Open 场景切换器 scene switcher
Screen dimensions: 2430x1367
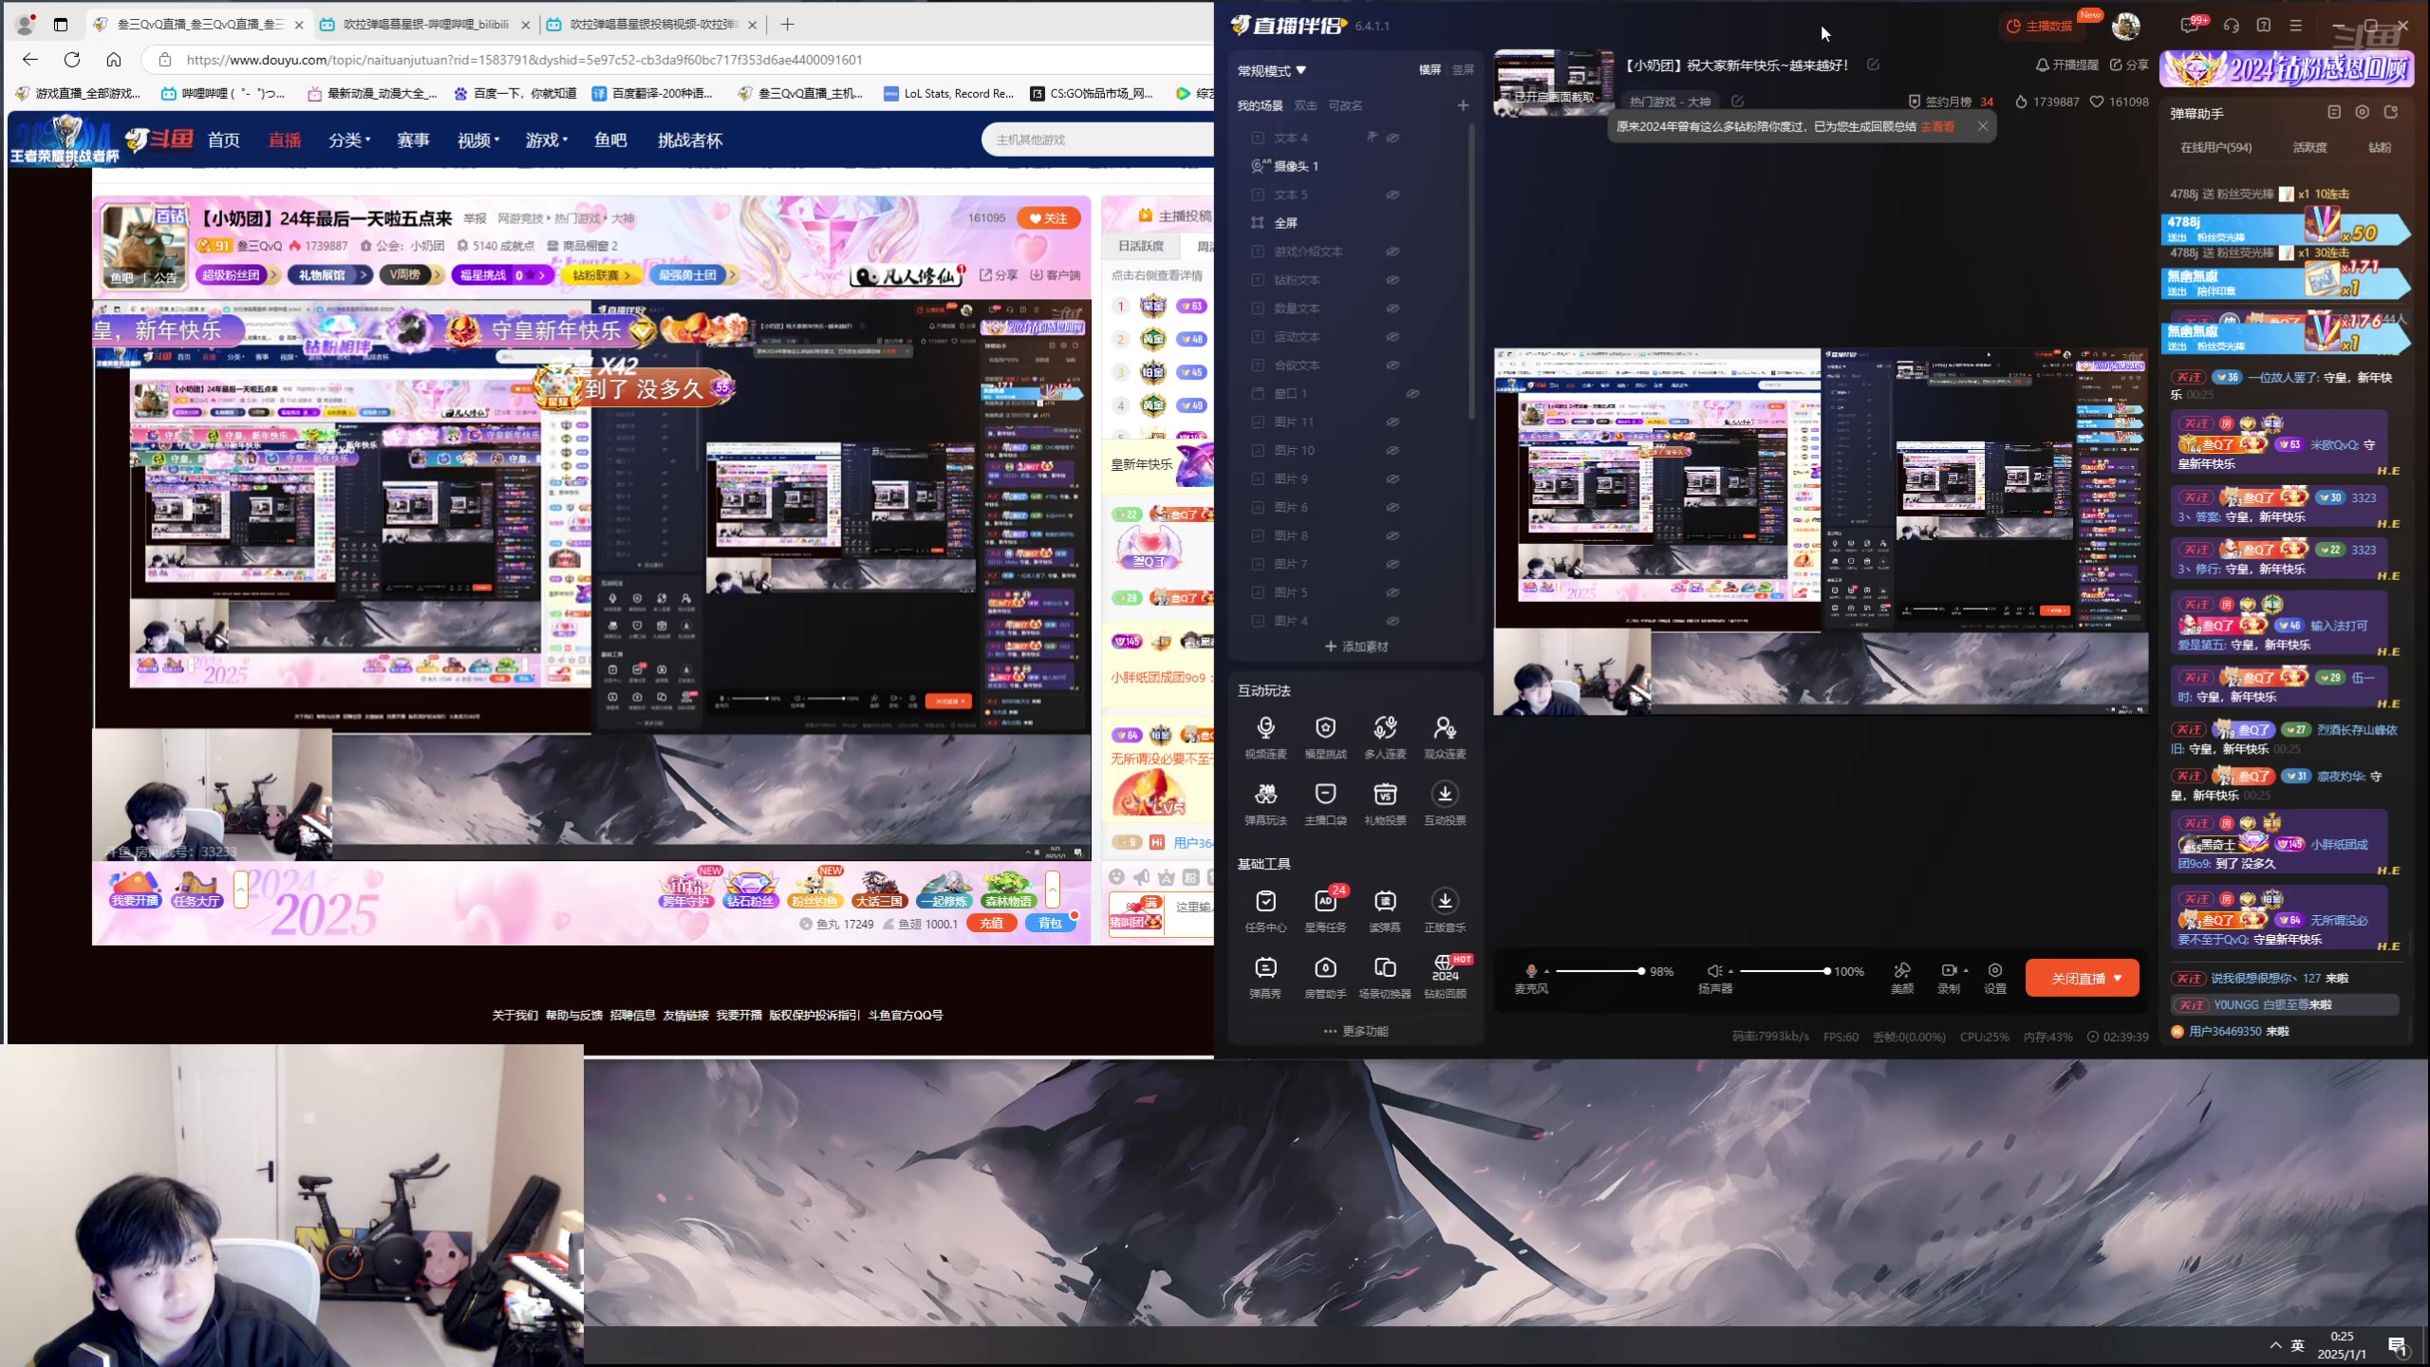1385,978
